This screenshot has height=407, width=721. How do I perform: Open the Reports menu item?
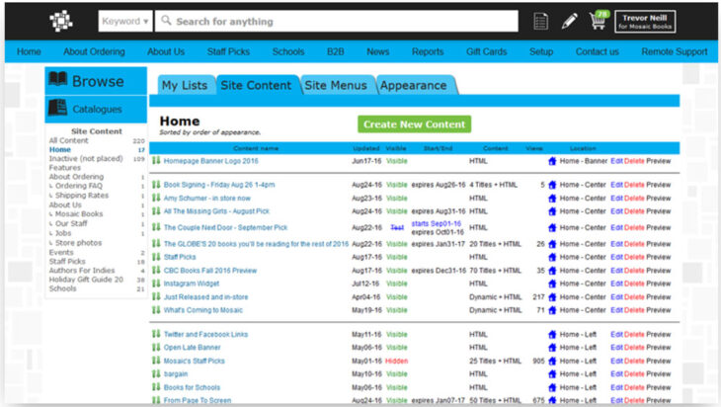click(428, 51)
